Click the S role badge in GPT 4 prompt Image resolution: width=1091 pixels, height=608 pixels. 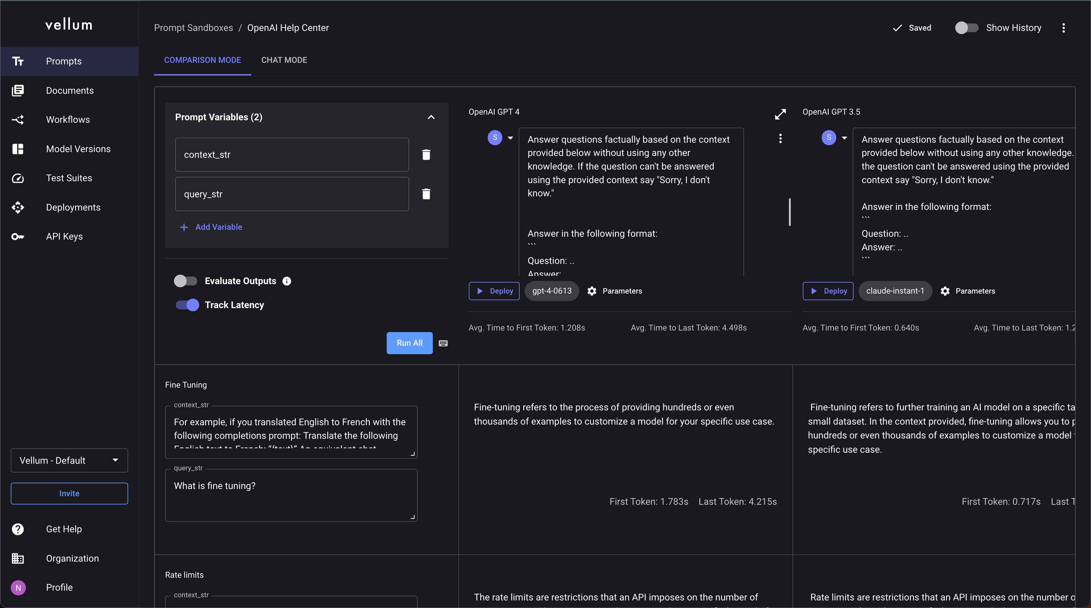pos(495,137)
